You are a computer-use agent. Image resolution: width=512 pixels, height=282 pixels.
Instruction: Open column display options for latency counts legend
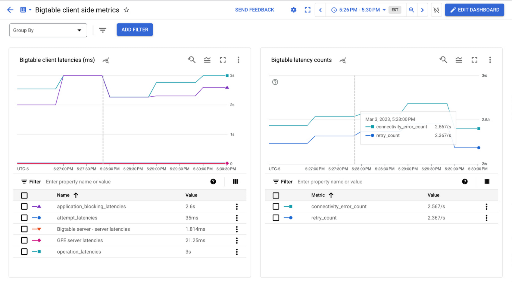487,181
